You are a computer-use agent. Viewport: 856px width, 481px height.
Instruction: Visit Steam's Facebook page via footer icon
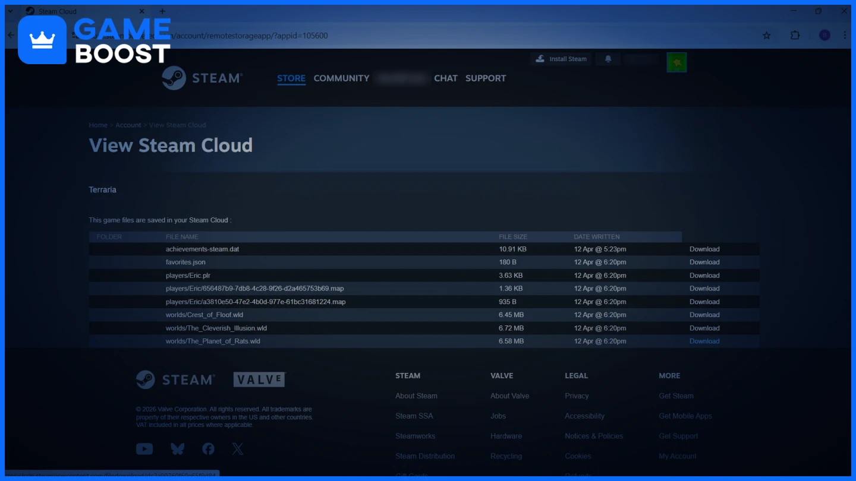click(208, 449)
